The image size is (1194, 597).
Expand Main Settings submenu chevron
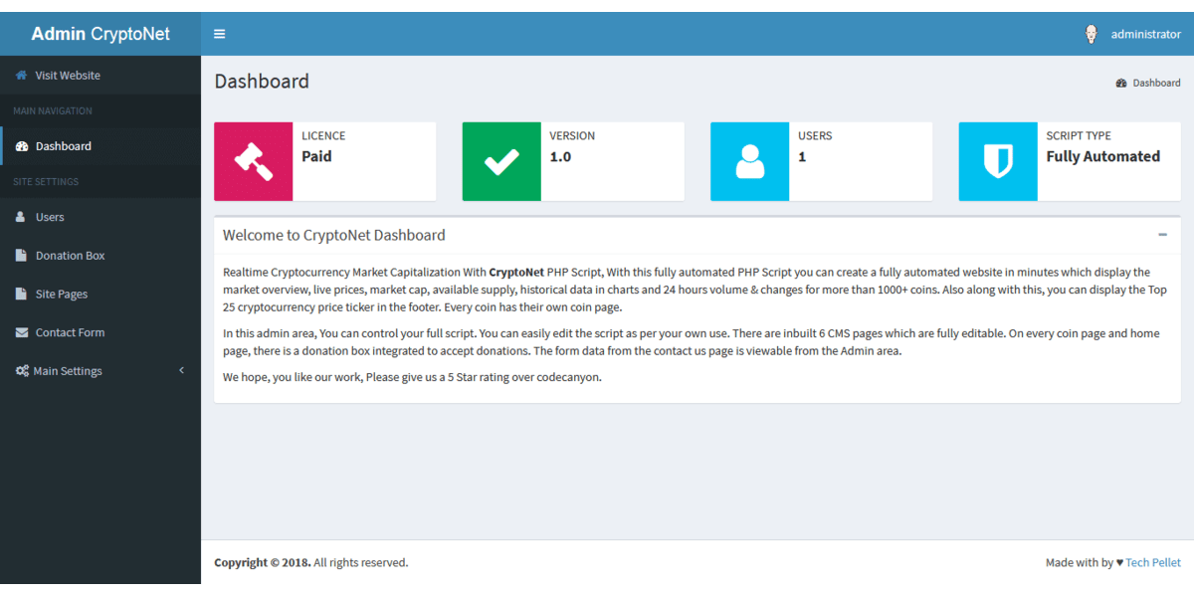[x=181, y=370]
